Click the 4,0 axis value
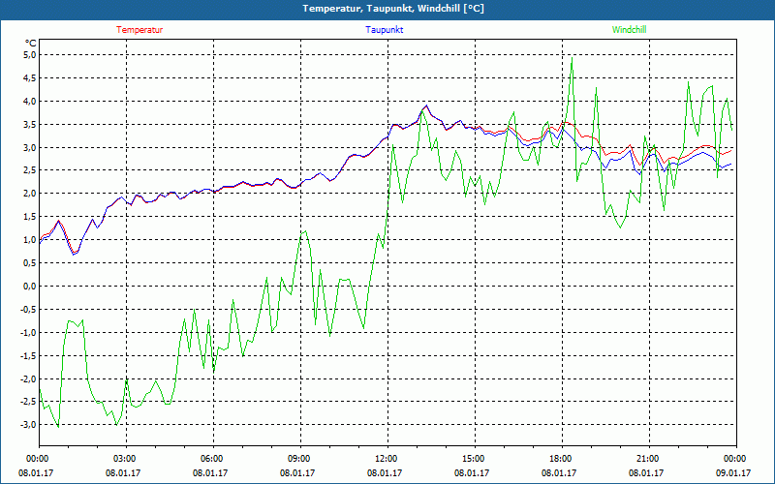Viewport: 775px width, 484px height. point(30,102)
